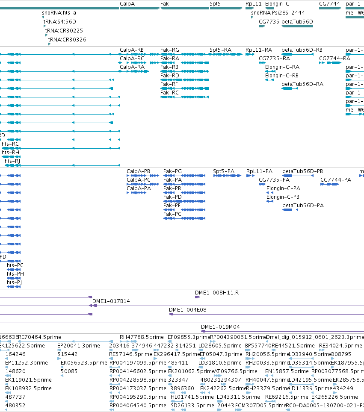Viewport: 364px width, 412px height.
Task: Select the betaTub56D gene bar
Action: tap(297, 26)
